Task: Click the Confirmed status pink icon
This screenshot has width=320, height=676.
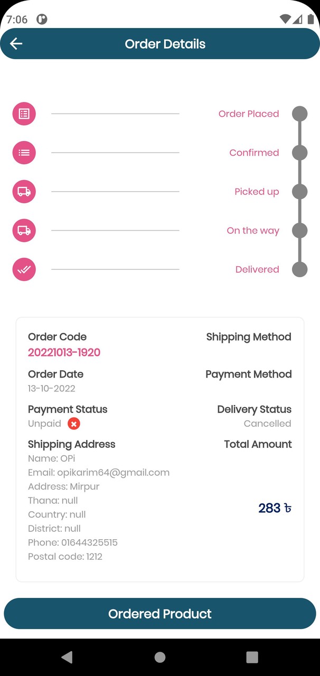Action: (x=24, y=153)
